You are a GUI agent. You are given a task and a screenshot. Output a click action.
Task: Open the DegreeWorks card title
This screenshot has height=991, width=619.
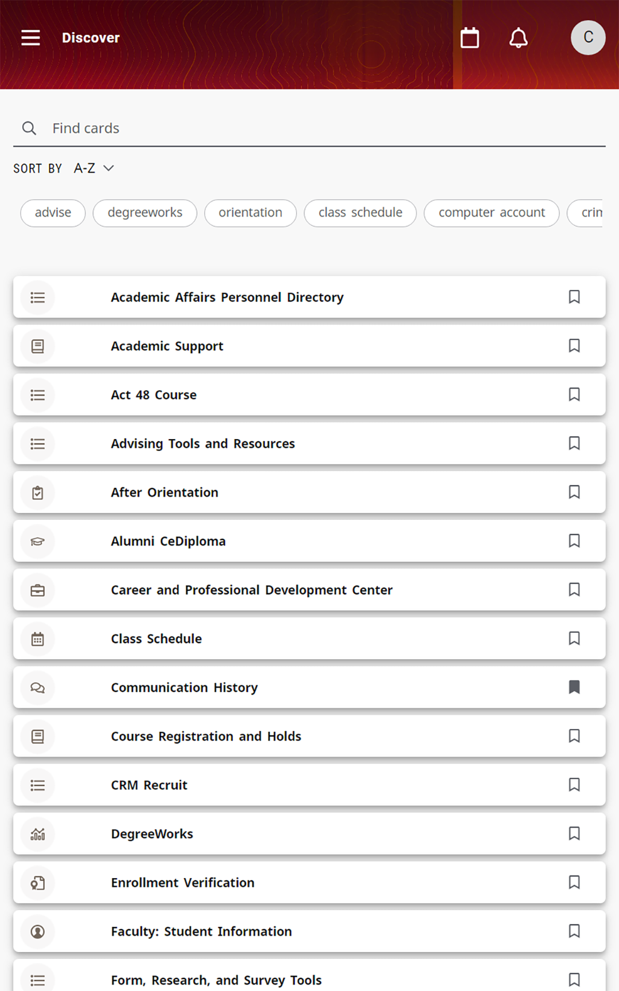[x=152, y=834]
